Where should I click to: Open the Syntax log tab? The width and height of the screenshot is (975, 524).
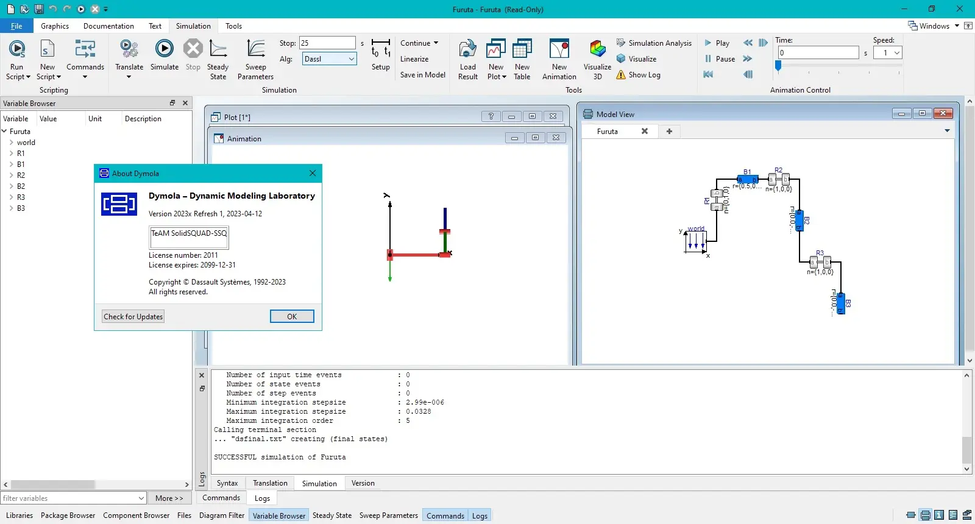point(227,483)
